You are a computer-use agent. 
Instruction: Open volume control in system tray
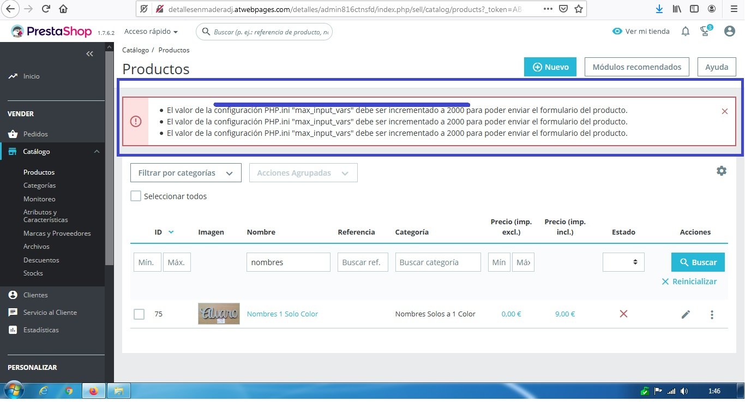[x=684, y=391]
